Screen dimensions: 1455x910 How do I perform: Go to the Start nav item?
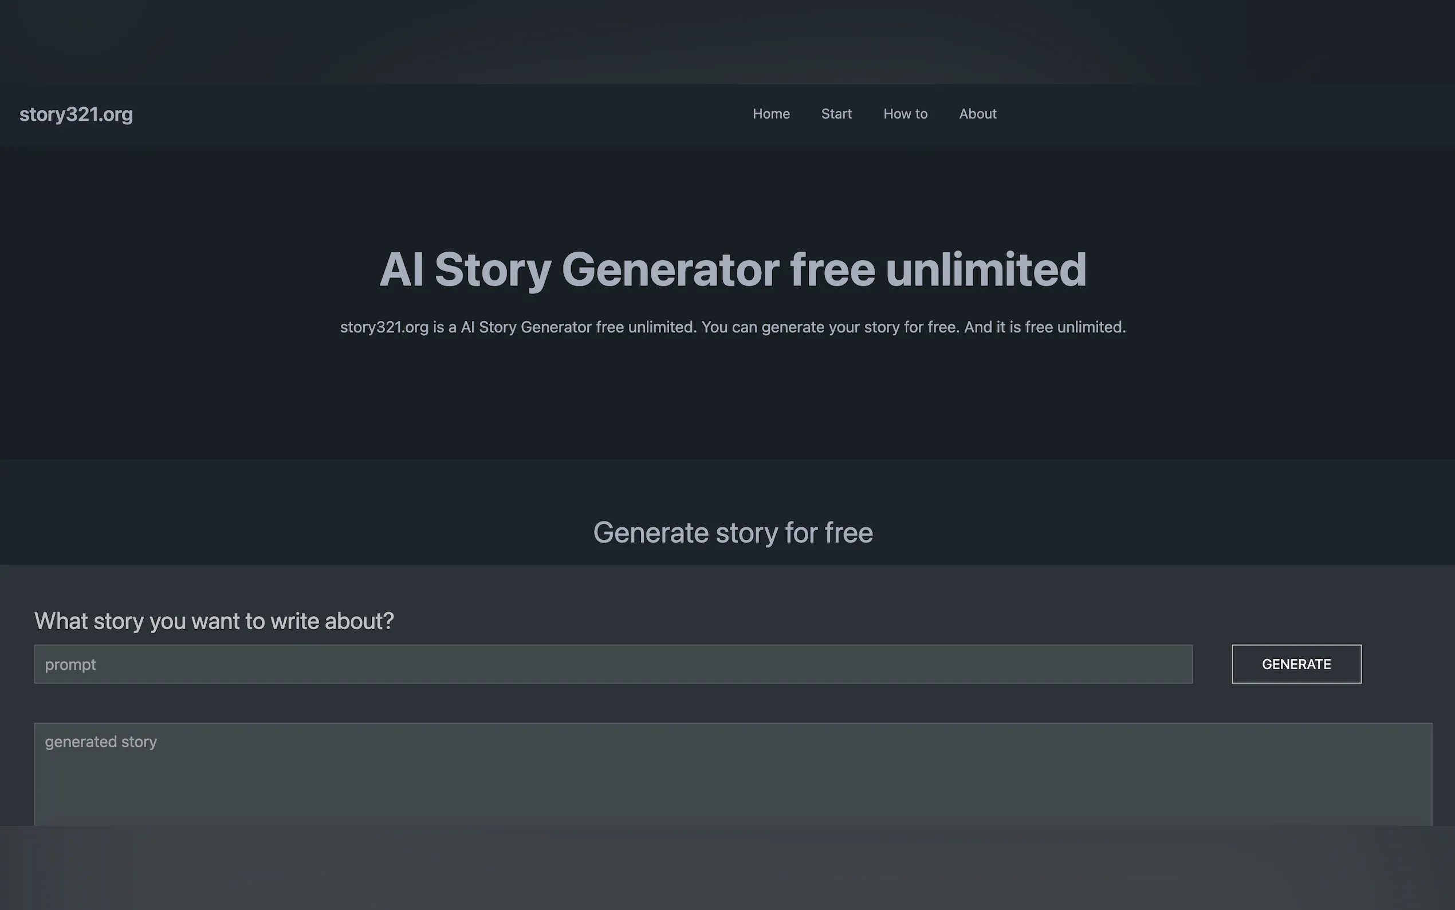836,113
